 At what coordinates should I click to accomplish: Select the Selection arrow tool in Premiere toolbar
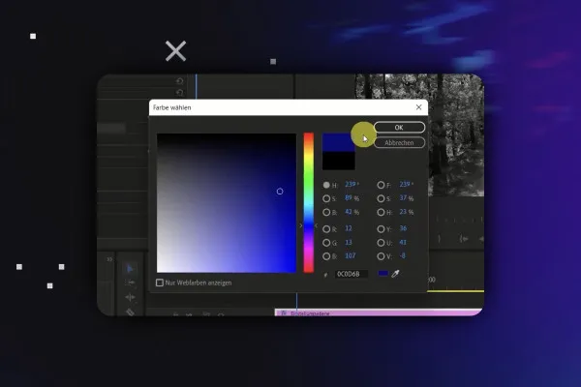click(x=130, y=269)
